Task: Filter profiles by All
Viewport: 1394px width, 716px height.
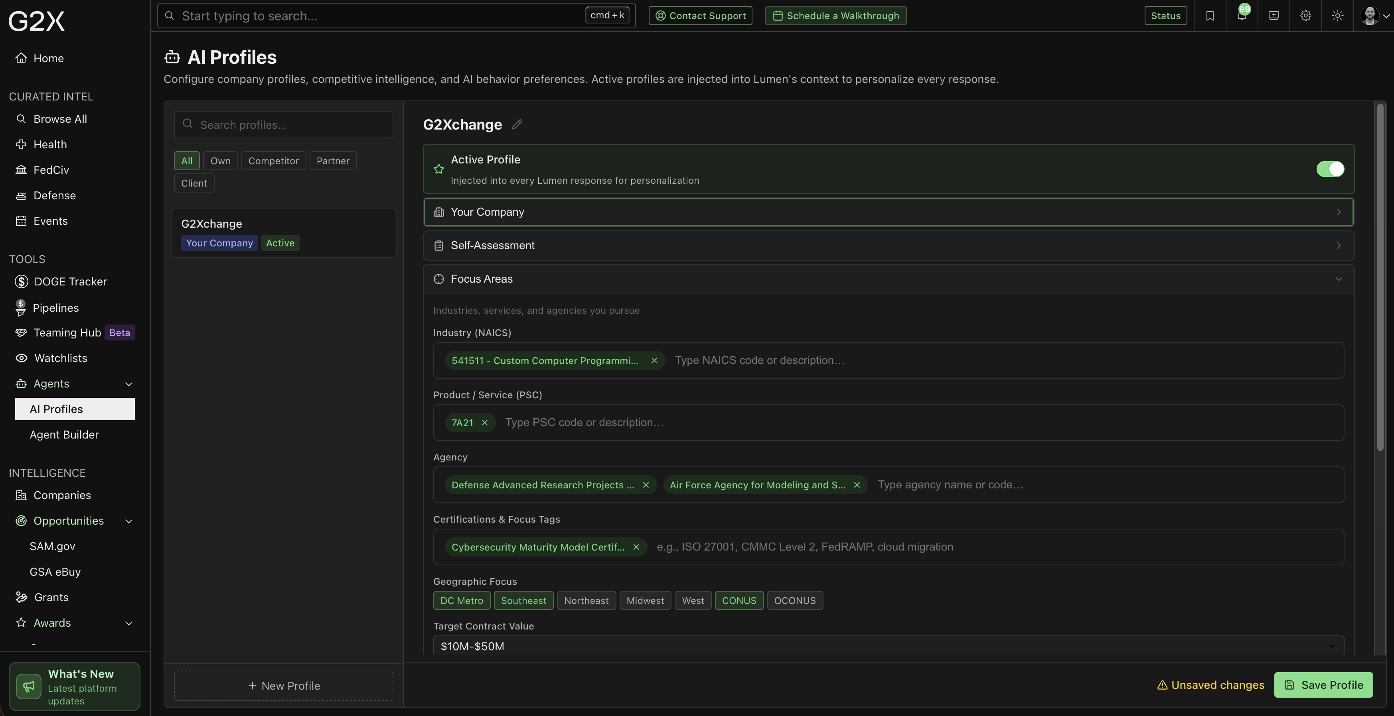Action: (187, 161)
